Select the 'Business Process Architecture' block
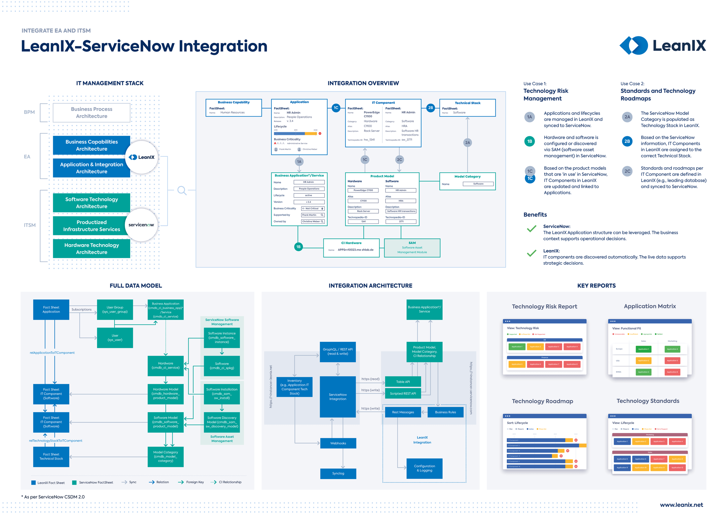The width and height of the screenshot is (728, 515). pos(91,113)
